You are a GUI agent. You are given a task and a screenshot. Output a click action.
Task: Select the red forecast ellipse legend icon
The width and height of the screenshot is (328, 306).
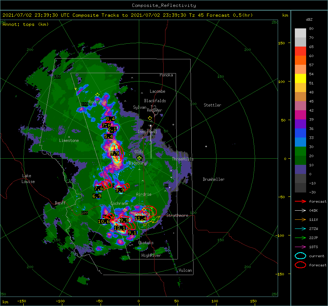click(x=300, y=265)
